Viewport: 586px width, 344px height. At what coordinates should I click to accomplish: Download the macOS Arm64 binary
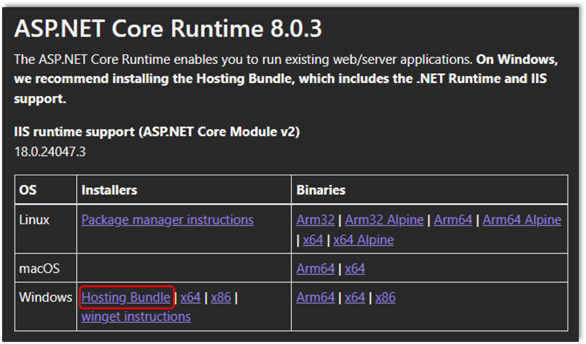click(x=315, y=268)
